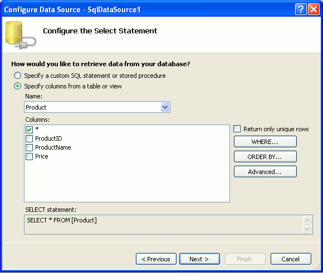The height and width of the screenshot is (273, 323).
Task: Click the Product name combo box field
Action: 97,107
